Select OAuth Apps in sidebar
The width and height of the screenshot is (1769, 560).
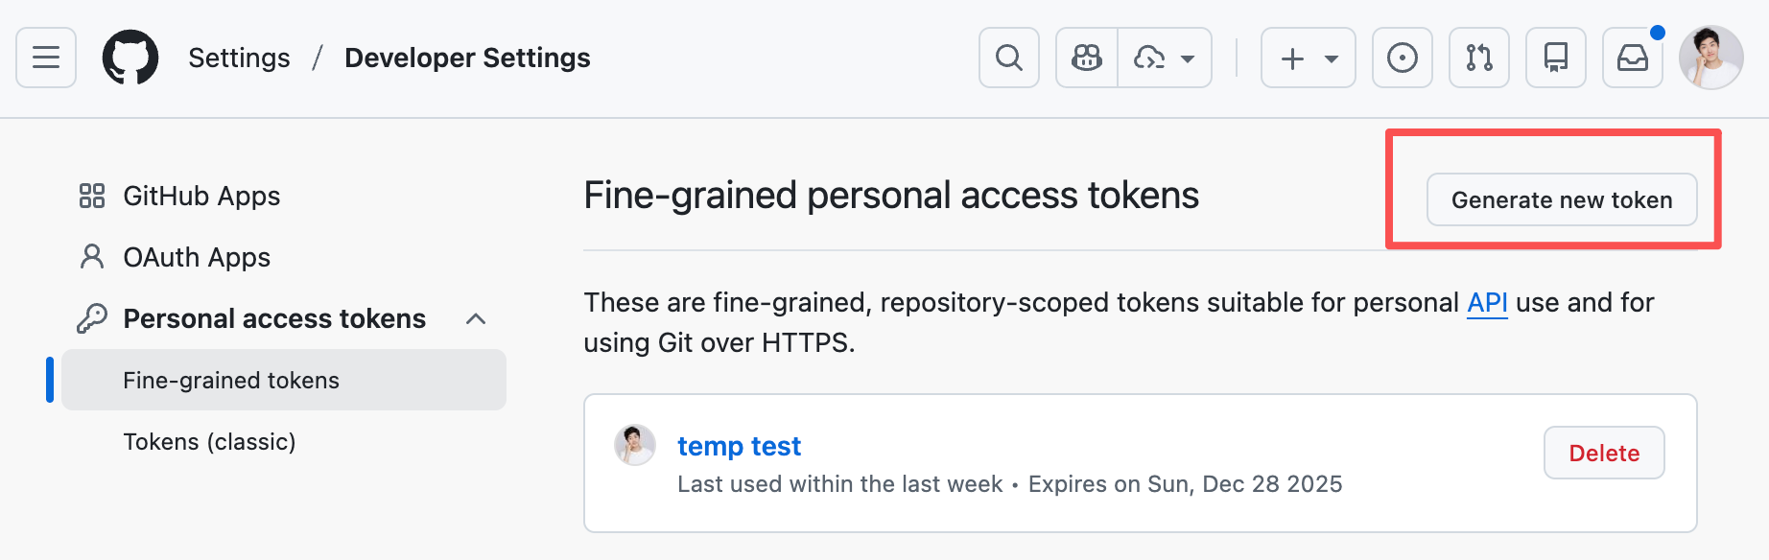click(197, 257)
